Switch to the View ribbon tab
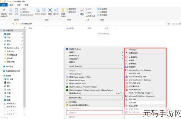 point(26,5)
